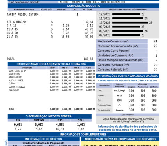Click the IBS M column header

point(64,68)
